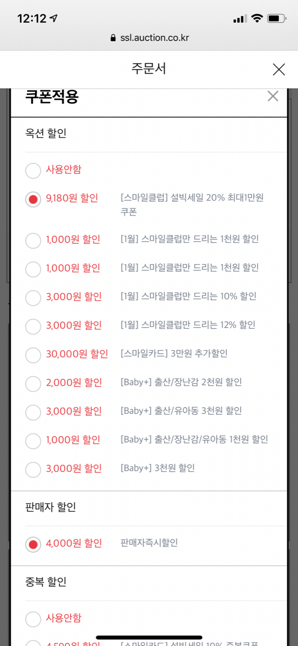
Task: Tap the ssl.auction.co.kr address bar
Action: coord(149,38)
